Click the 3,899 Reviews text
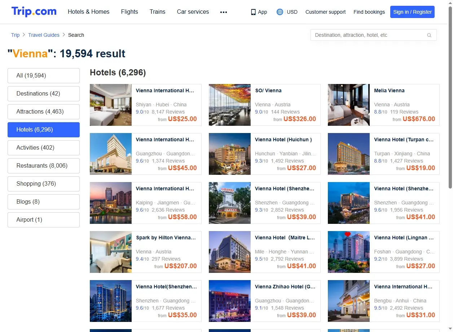The image size is (453, 332). (x=406, y=259)
